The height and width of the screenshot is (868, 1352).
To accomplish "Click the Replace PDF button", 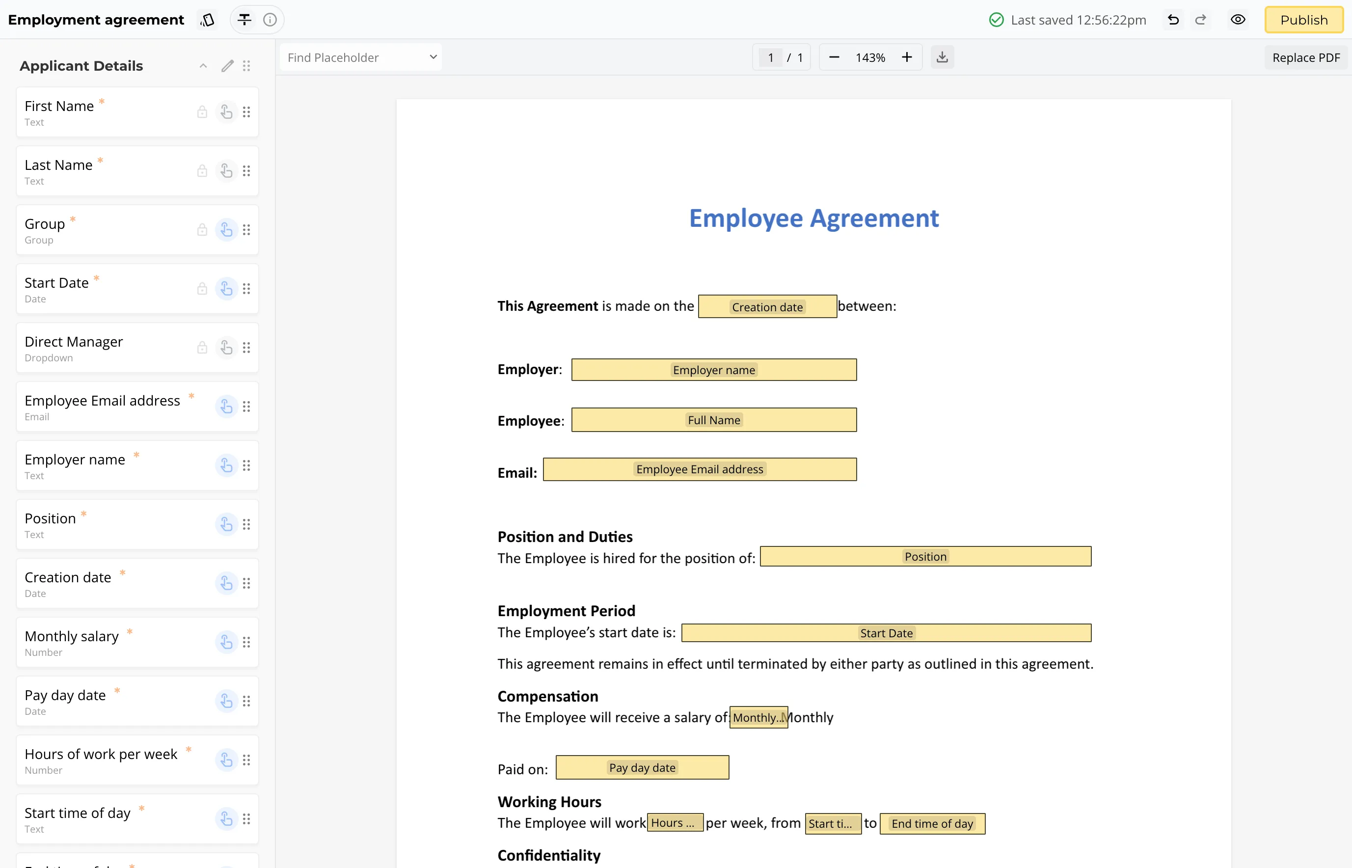I will pos(1306,57).
